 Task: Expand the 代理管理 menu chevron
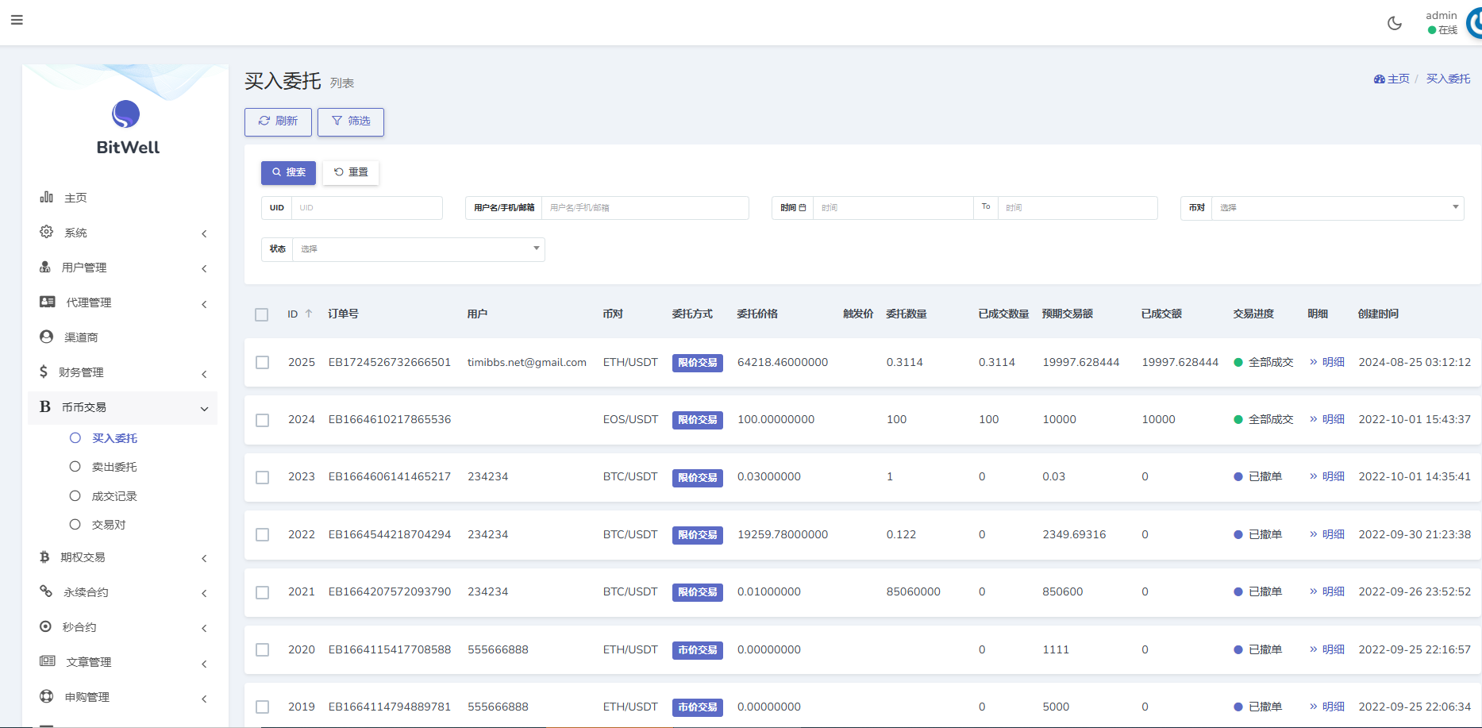pos(204,304)
